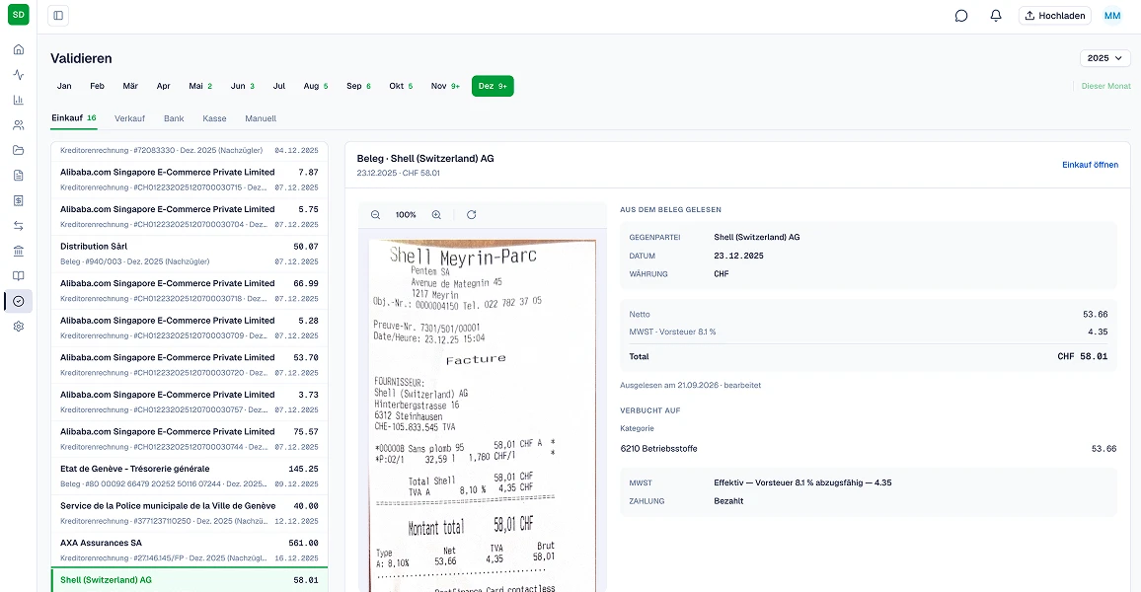Select the Mai month tab

(200, 86)
